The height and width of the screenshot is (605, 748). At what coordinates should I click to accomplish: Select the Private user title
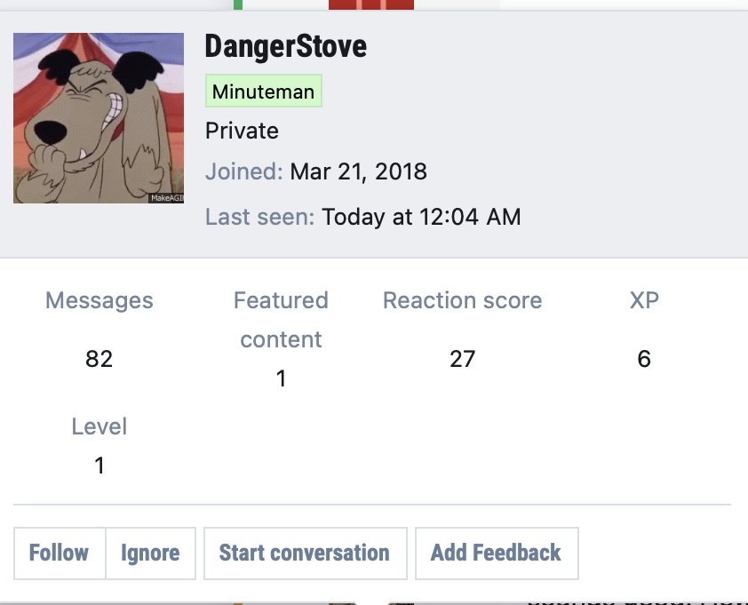[242, 131]
